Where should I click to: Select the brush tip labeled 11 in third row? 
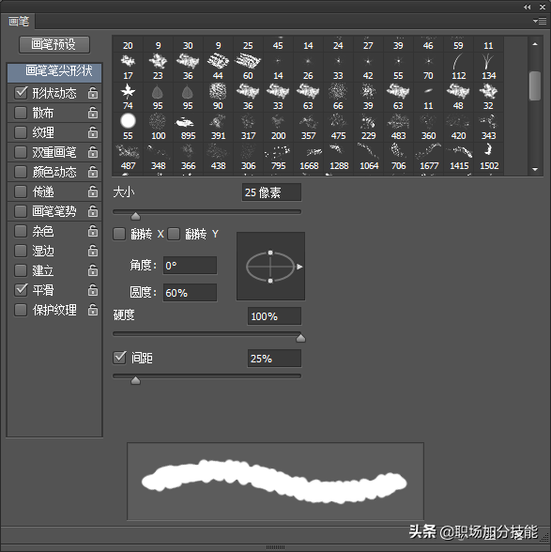click(428, 97)
